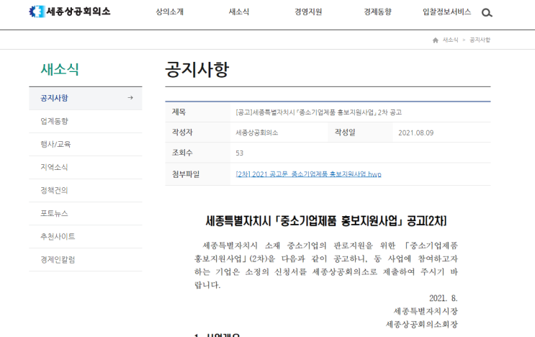This screenshot has width=535, height=337.
Task: Open the search magnifier icon
Action: pyautogui.click(x=487, y=13)
